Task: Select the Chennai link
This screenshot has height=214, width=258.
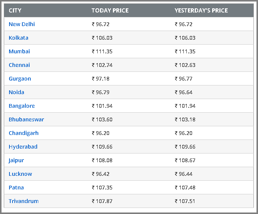Action: click(x=19, y=65)
